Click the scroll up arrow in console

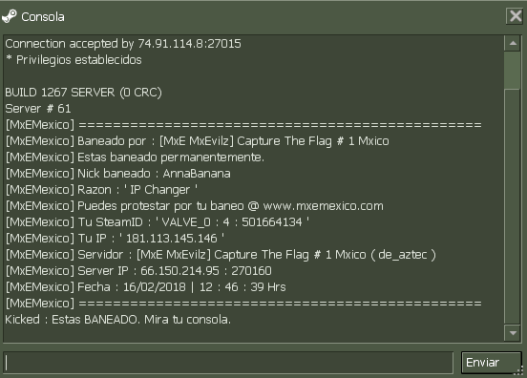[x=513, y=43]
